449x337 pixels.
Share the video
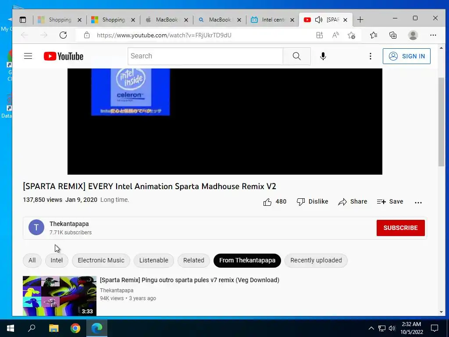[x=353, y=202]
